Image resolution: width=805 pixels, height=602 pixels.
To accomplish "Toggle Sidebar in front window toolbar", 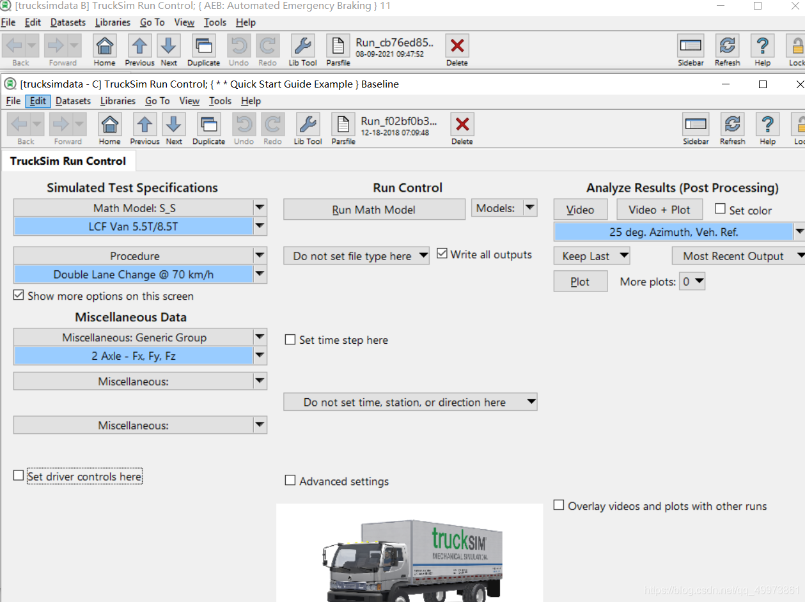I will pyautogui.click(x=696, y=124).
